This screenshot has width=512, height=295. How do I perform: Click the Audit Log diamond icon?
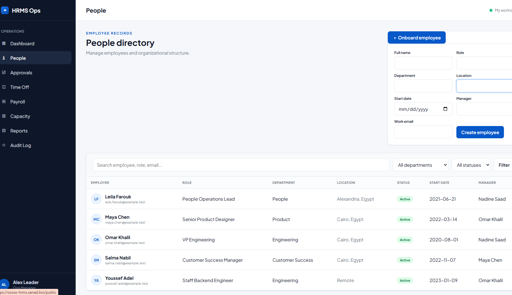click(4, 145)
